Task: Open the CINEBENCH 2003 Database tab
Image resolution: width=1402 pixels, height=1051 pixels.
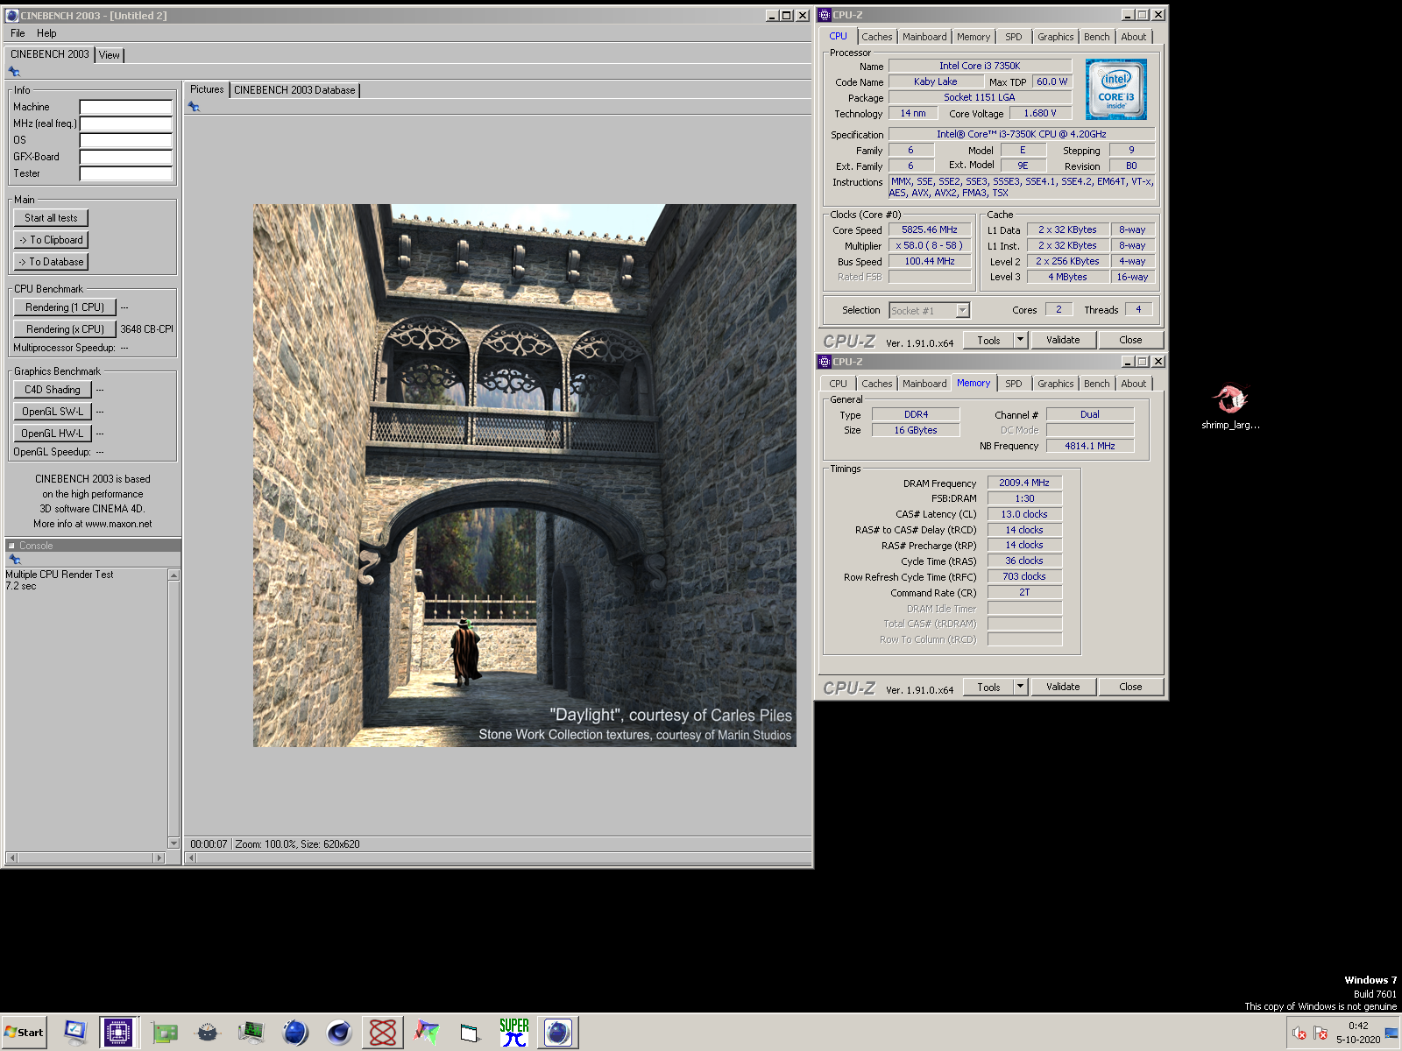Action: (x=294, y=90)
